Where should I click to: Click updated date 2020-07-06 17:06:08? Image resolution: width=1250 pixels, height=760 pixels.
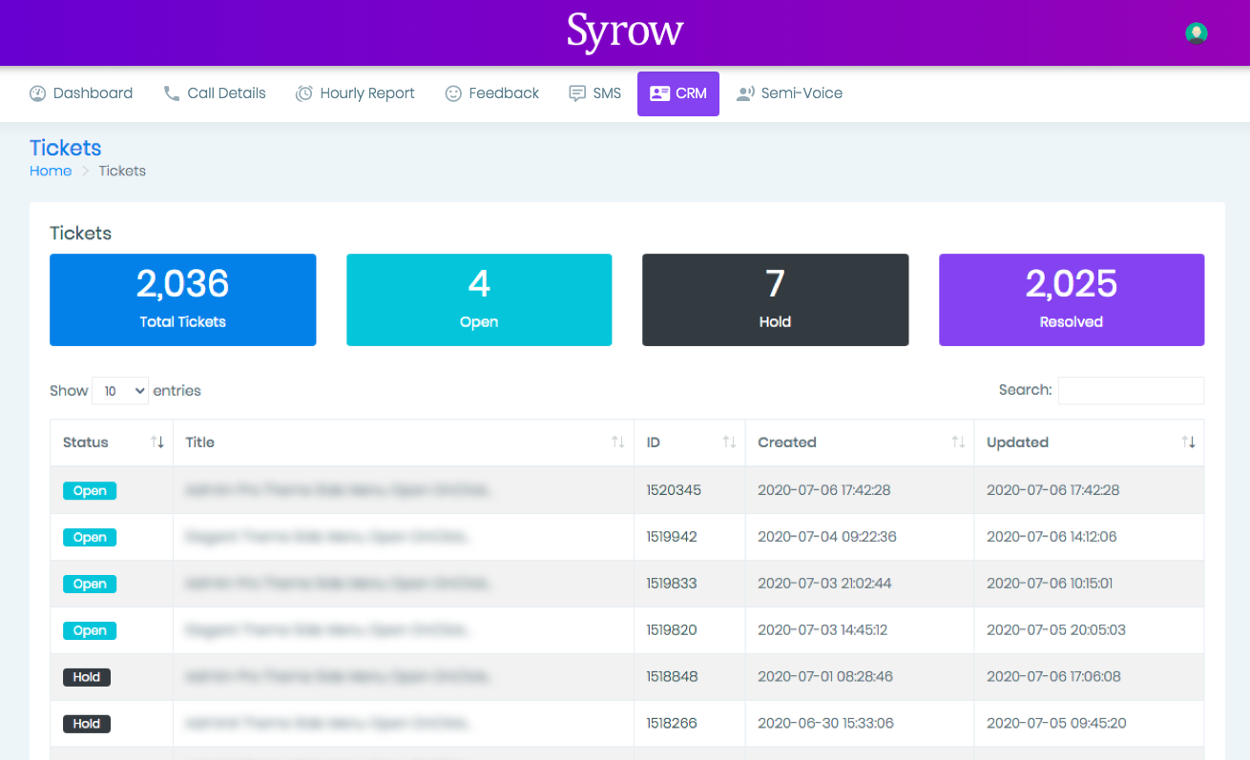1053,677
